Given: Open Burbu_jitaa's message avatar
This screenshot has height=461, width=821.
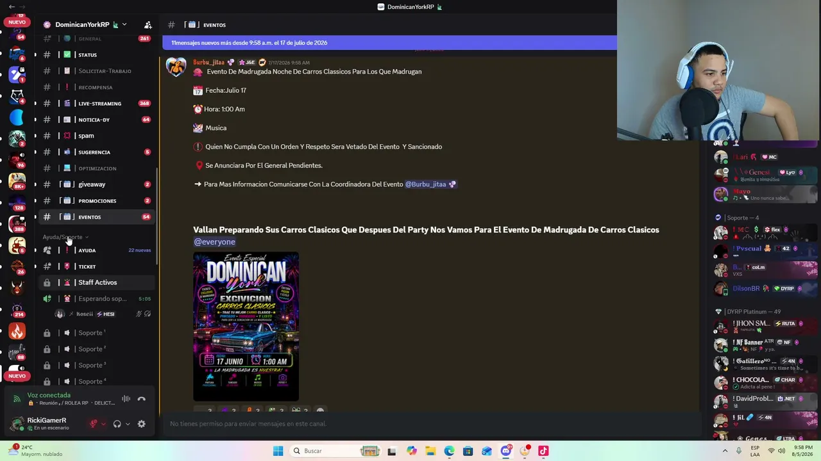Looking at the screenshot, I should click(x=176, y=67).
